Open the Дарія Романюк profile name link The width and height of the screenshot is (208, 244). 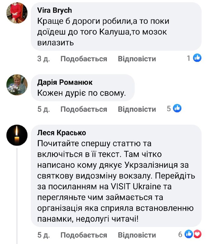pos(65,82)
